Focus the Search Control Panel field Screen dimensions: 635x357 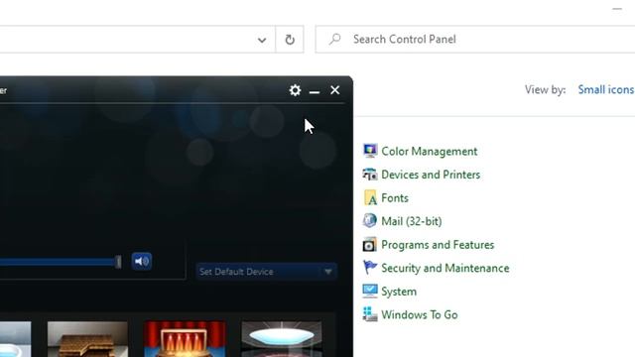click(x=475, y=40)
